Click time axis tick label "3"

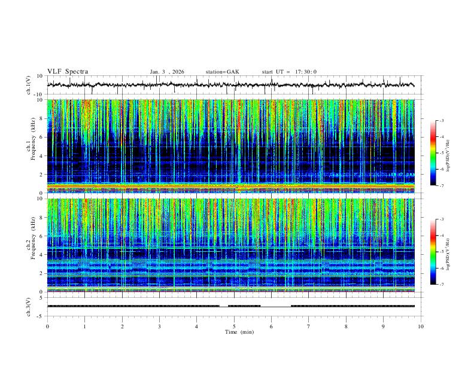point(159,327)
